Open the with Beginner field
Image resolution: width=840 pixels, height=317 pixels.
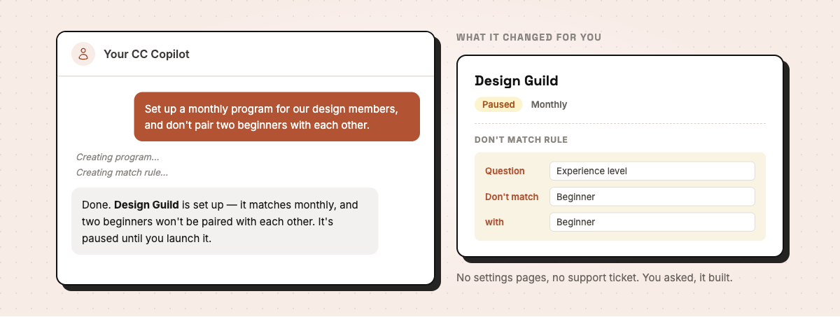tap(652, 222)
